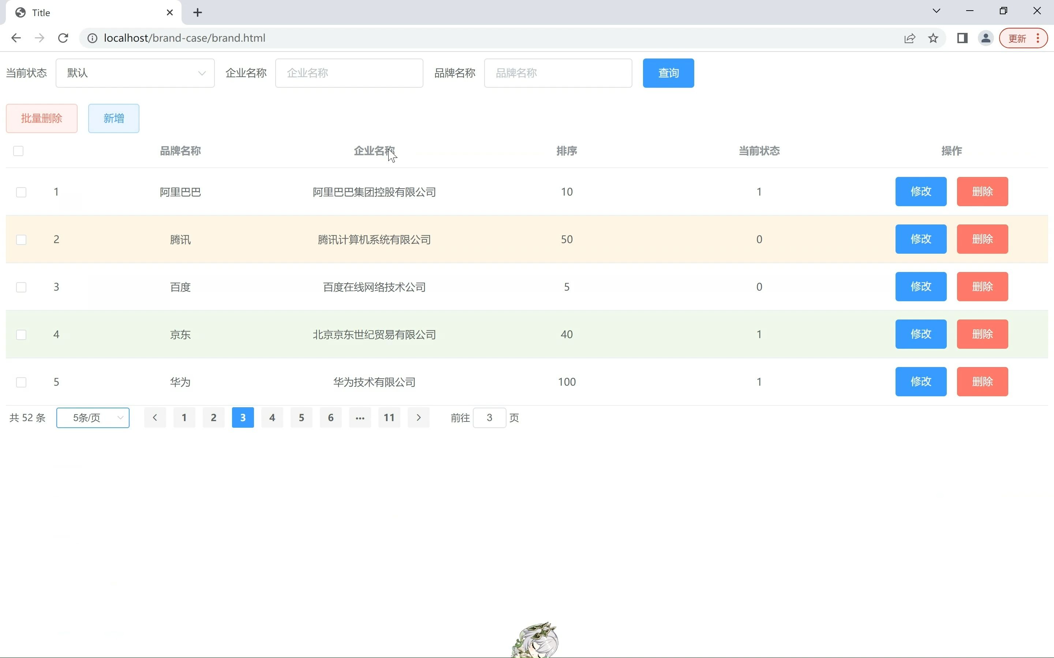Click the pagination ellipsis more button

coord(360,418)
